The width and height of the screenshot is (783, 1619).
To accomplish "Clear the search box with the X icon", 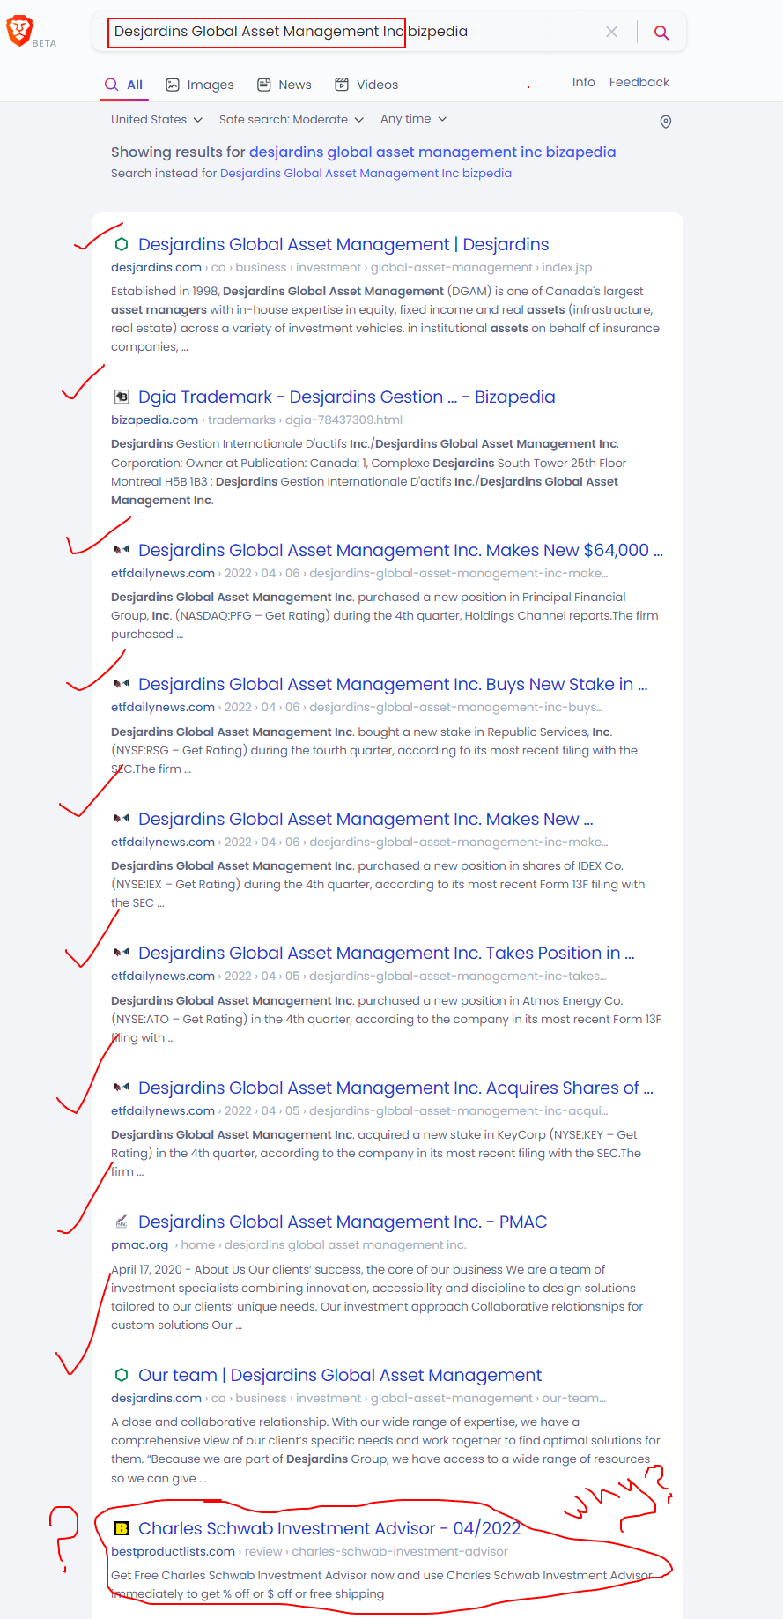I will [x=611, y=32].
